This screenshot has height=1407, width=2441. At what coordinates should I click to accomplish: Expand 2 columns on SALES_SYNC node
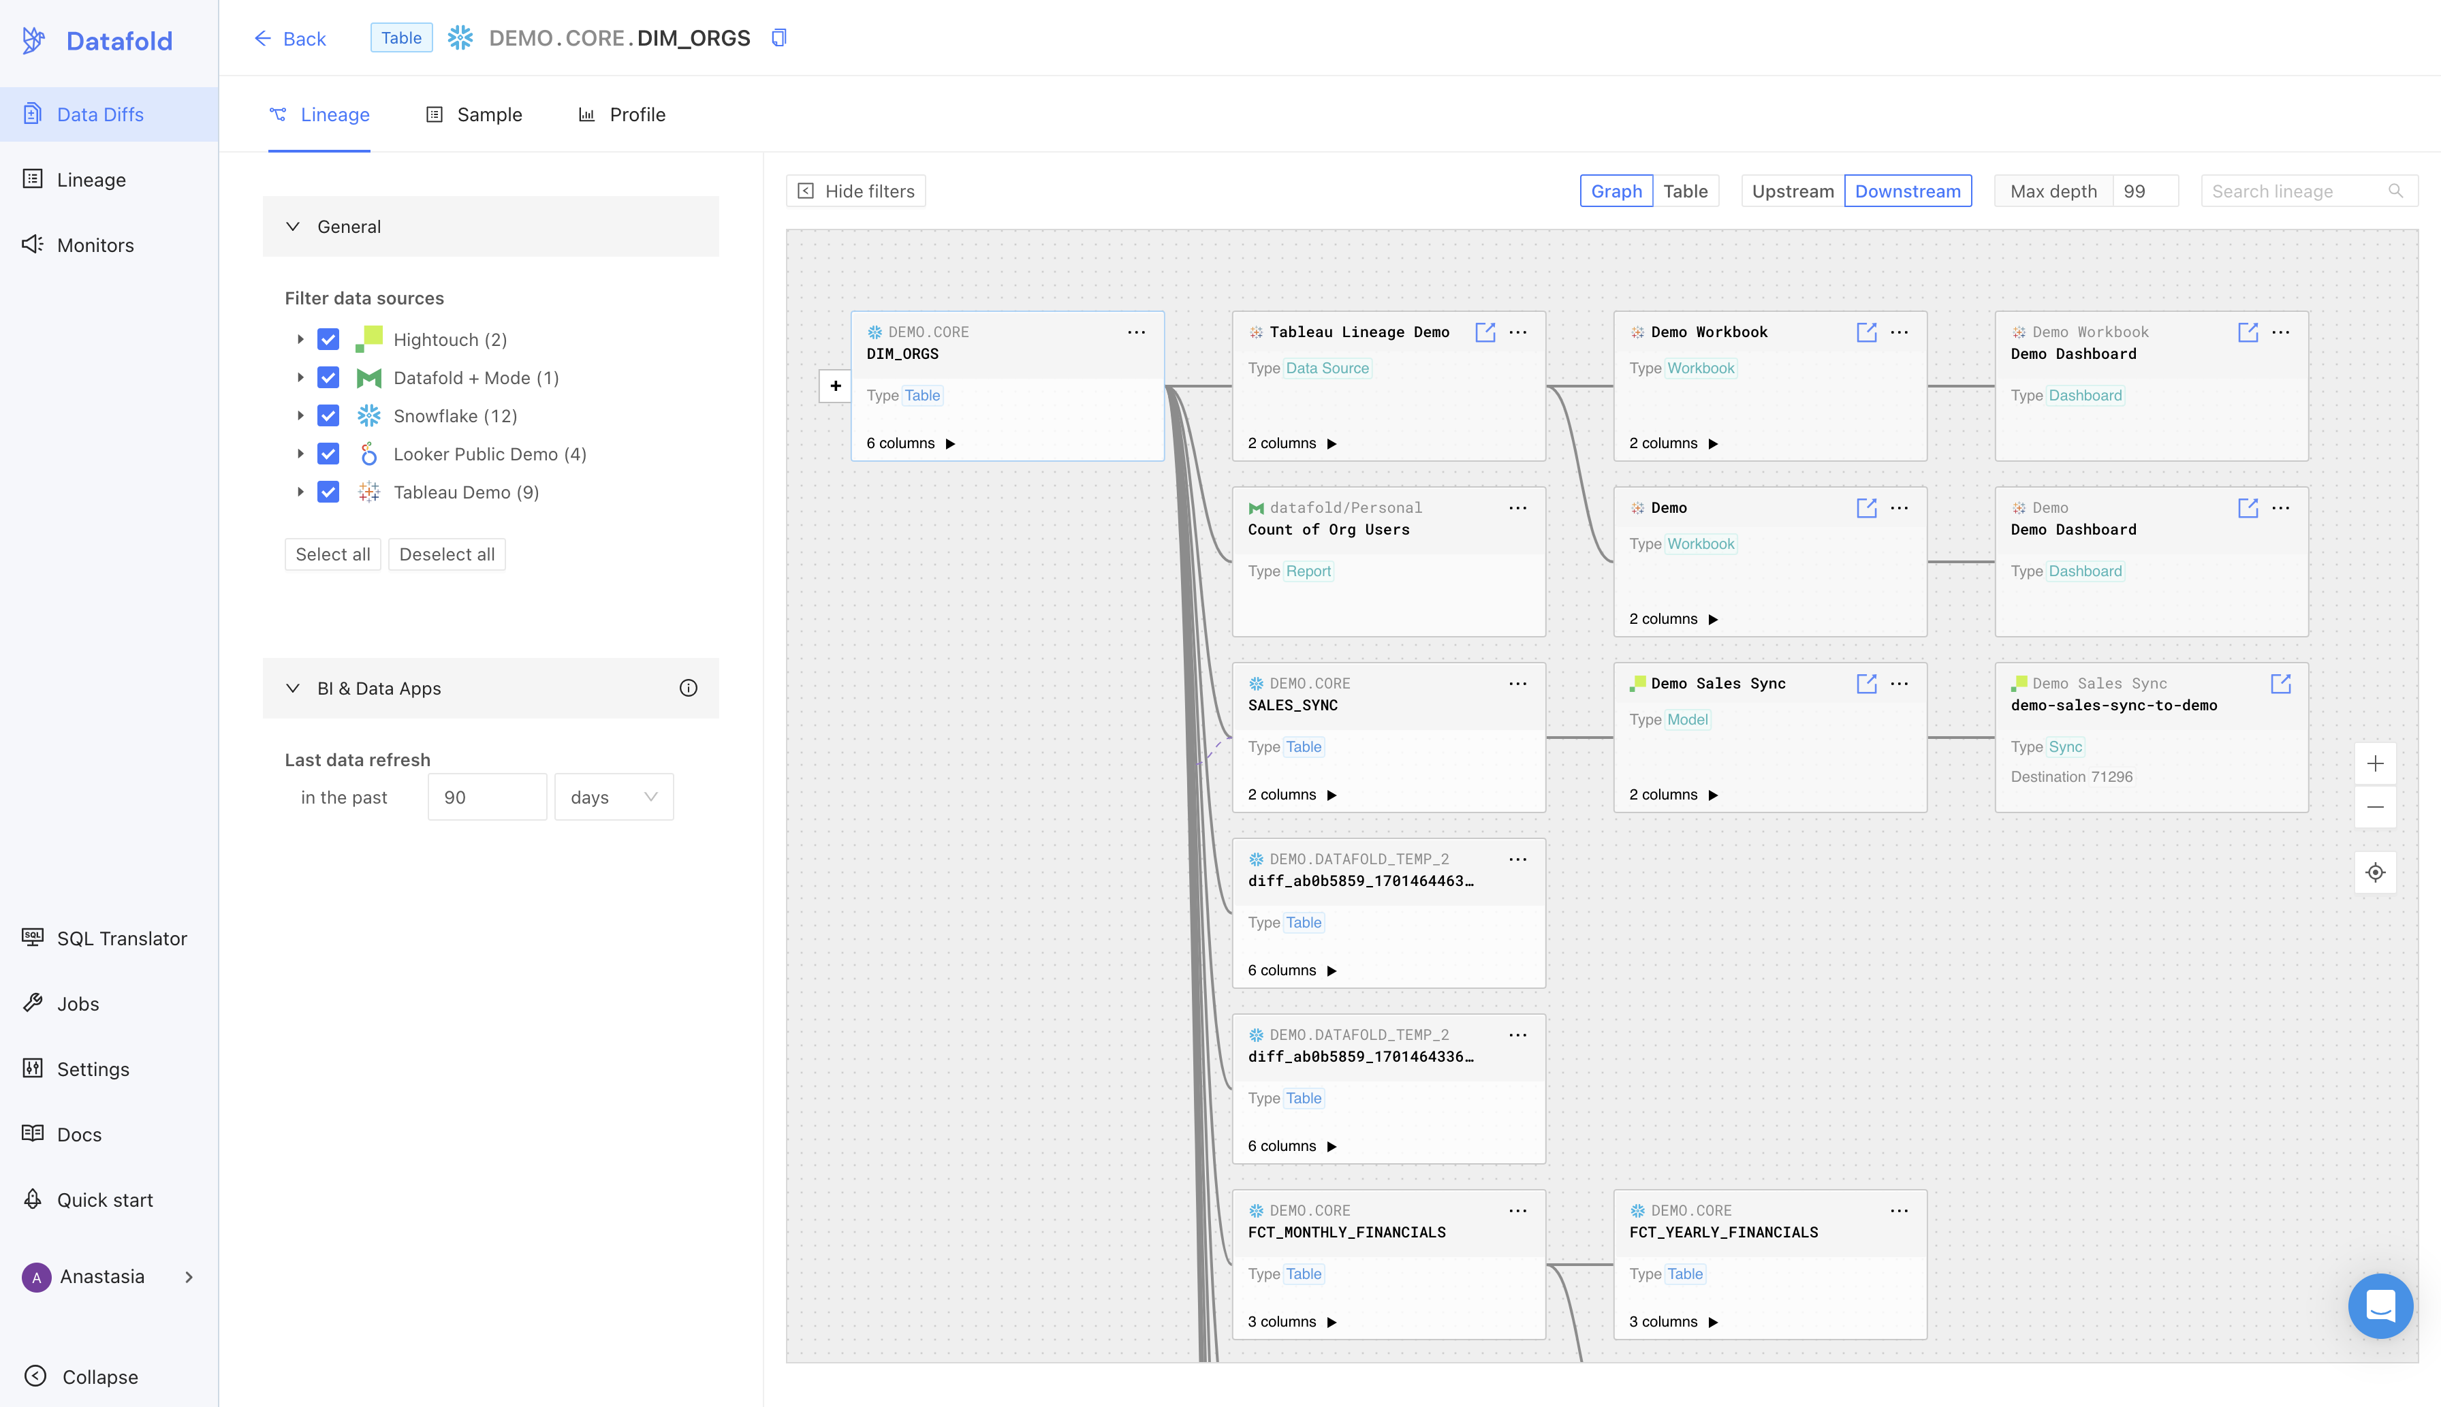click(x=1292, y=794)
